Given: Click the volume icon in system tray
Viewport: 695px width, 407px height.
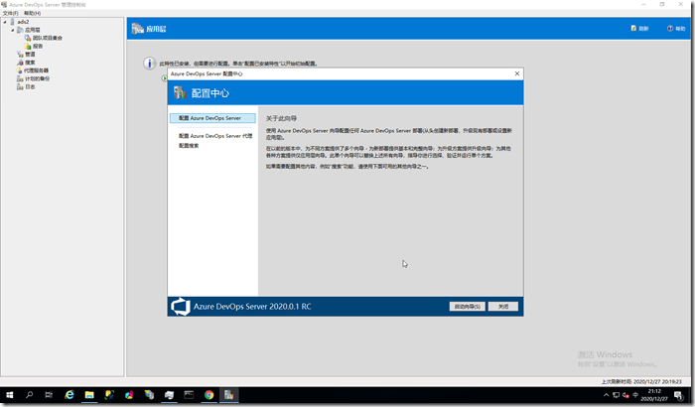Looking at the screenshot, I should tap(625, 394).
